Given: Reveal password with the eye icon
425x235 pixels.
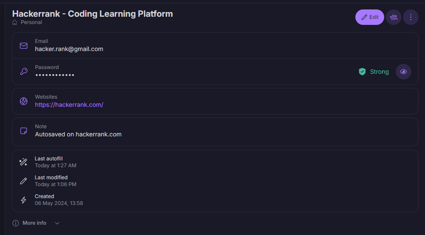Looking at the screenshot, I should tap(404, 72).
